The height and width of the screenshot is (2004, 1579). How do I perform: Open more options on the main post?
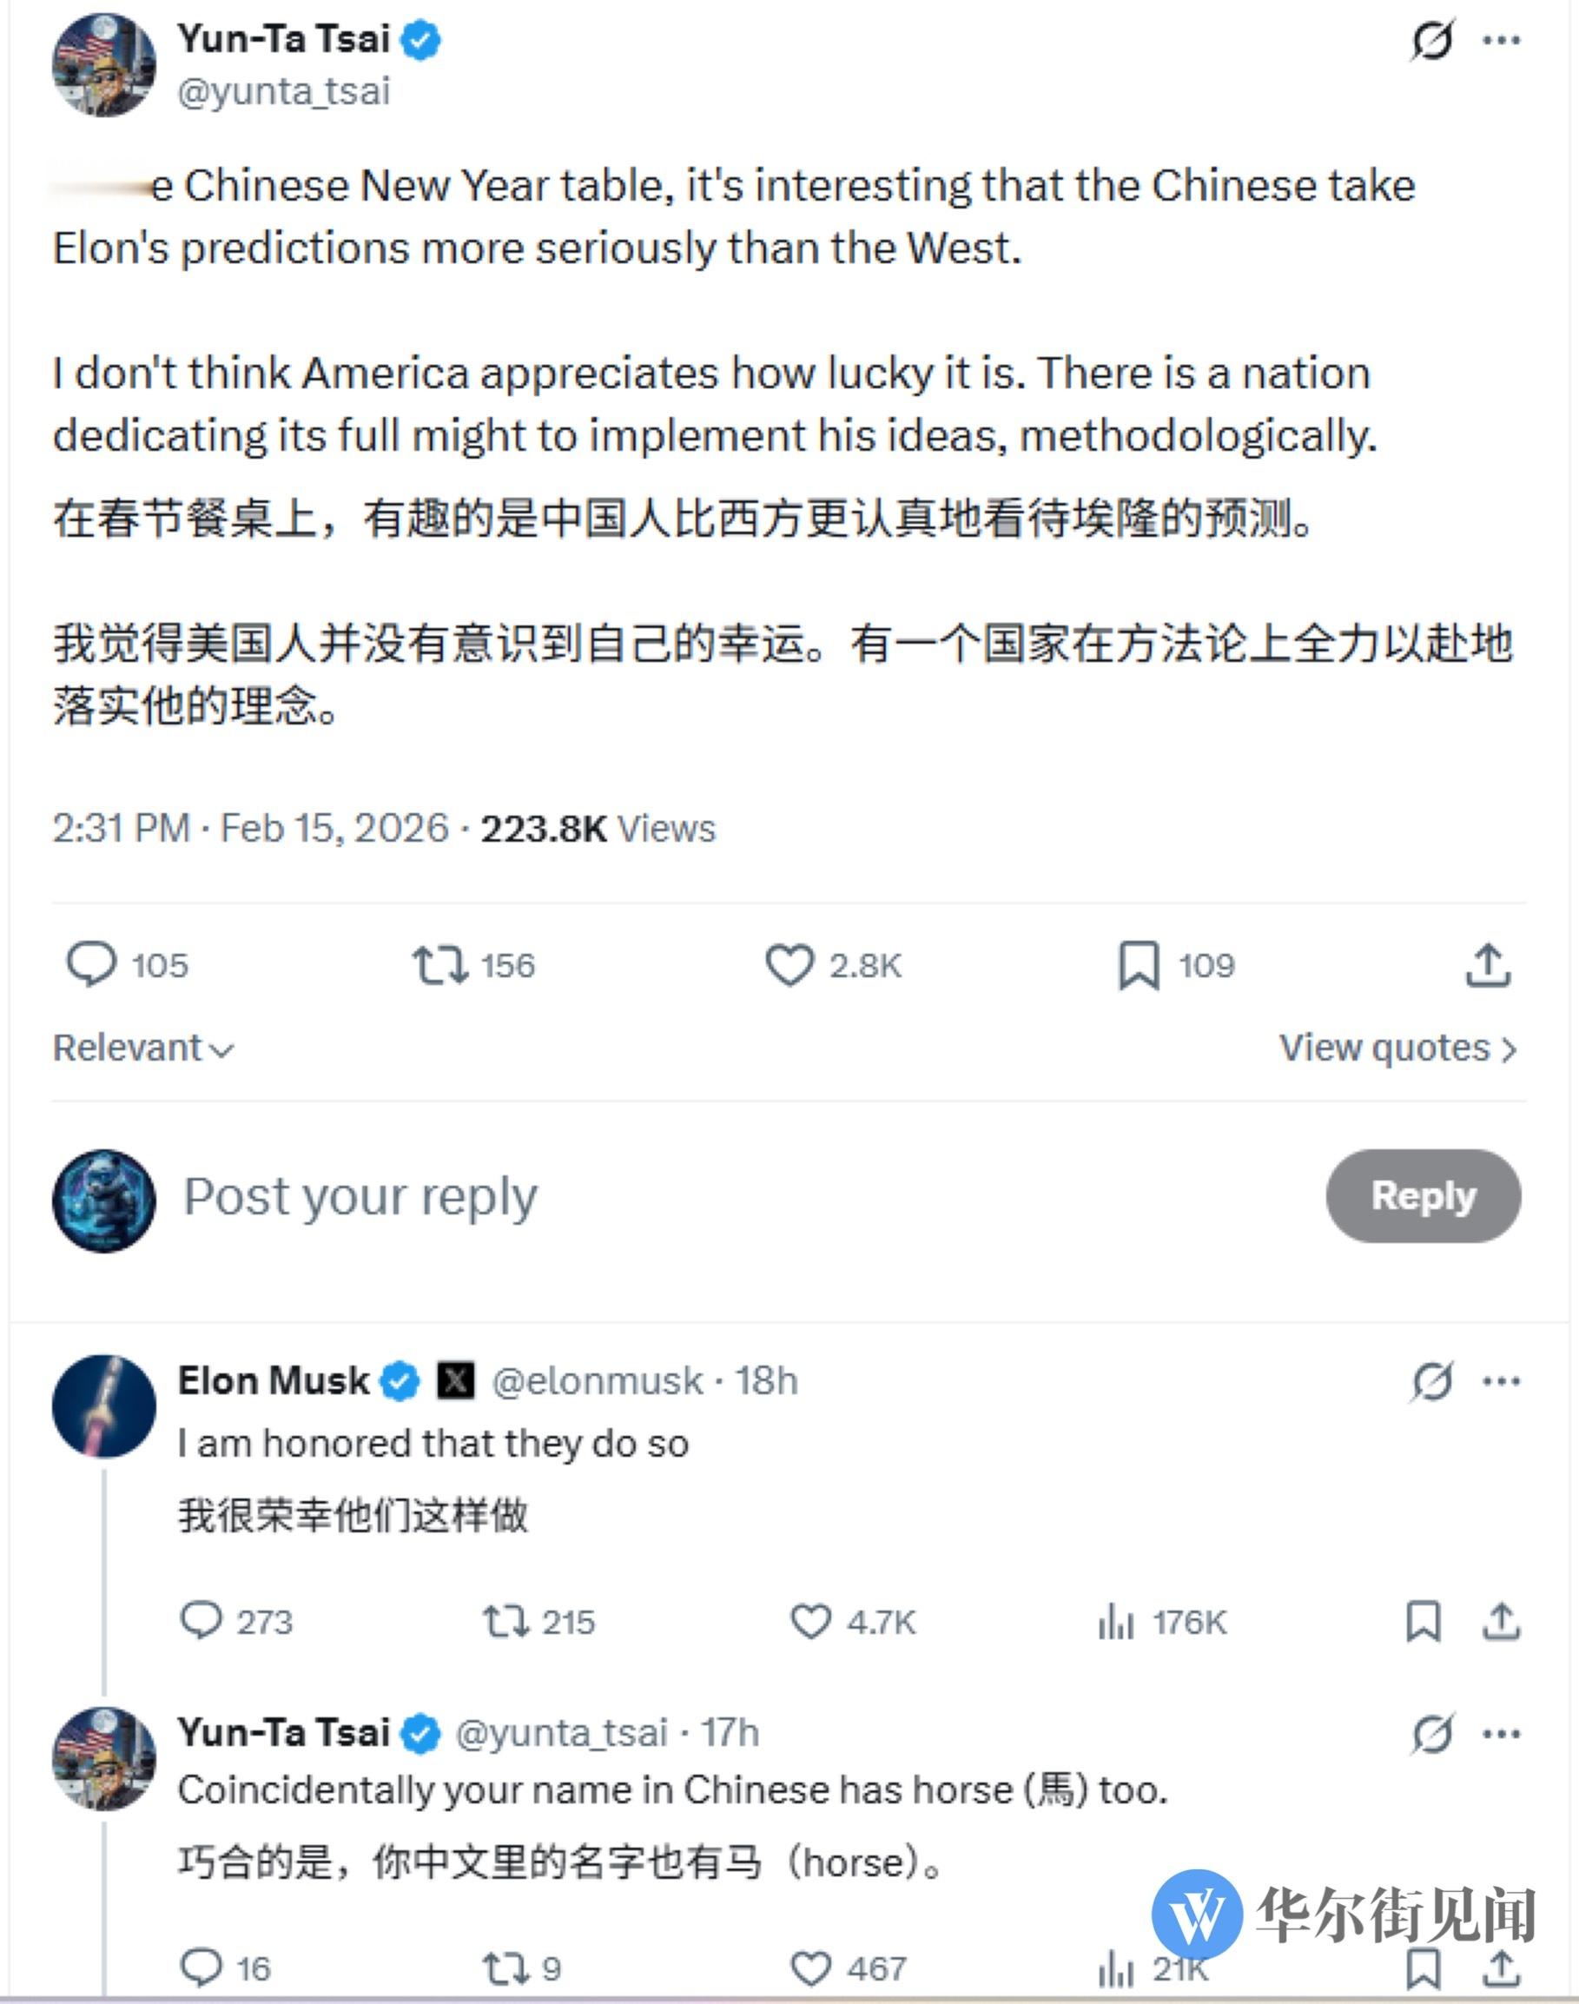click(1504, 39)
